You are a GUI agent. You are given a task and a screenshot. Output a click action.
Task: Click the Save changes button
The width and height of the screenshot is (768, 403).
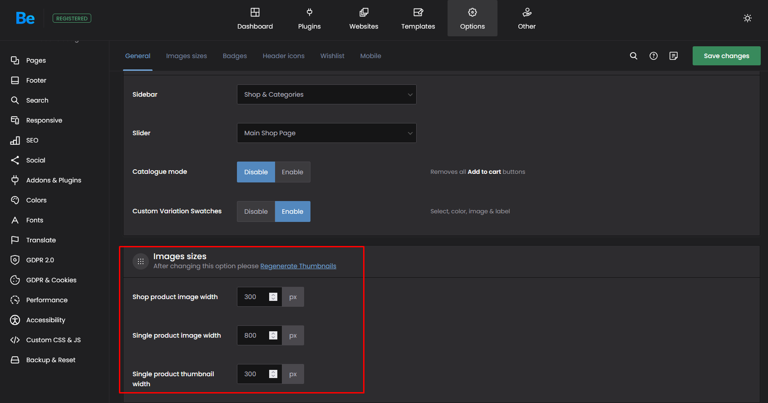[x=726, y=56]
